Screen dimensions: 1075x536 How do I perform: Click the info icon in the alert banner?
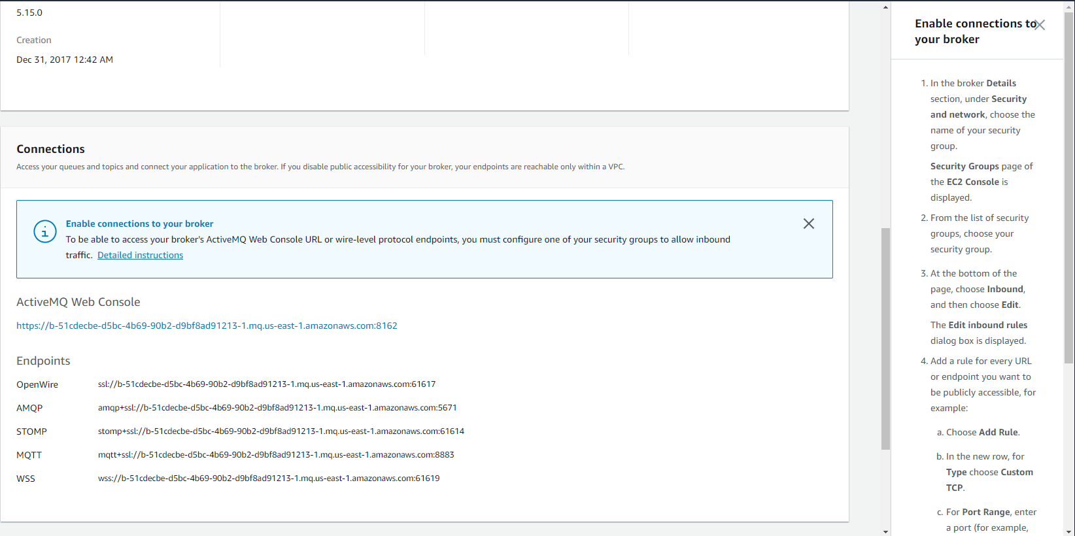45,231
